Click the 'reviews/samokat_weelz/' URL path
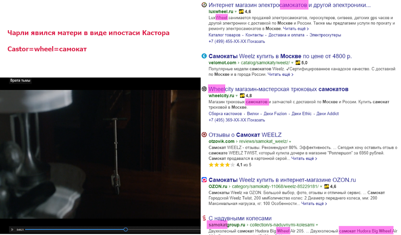The width and height of the screenshot is (401, 235). tap(263, 141)
